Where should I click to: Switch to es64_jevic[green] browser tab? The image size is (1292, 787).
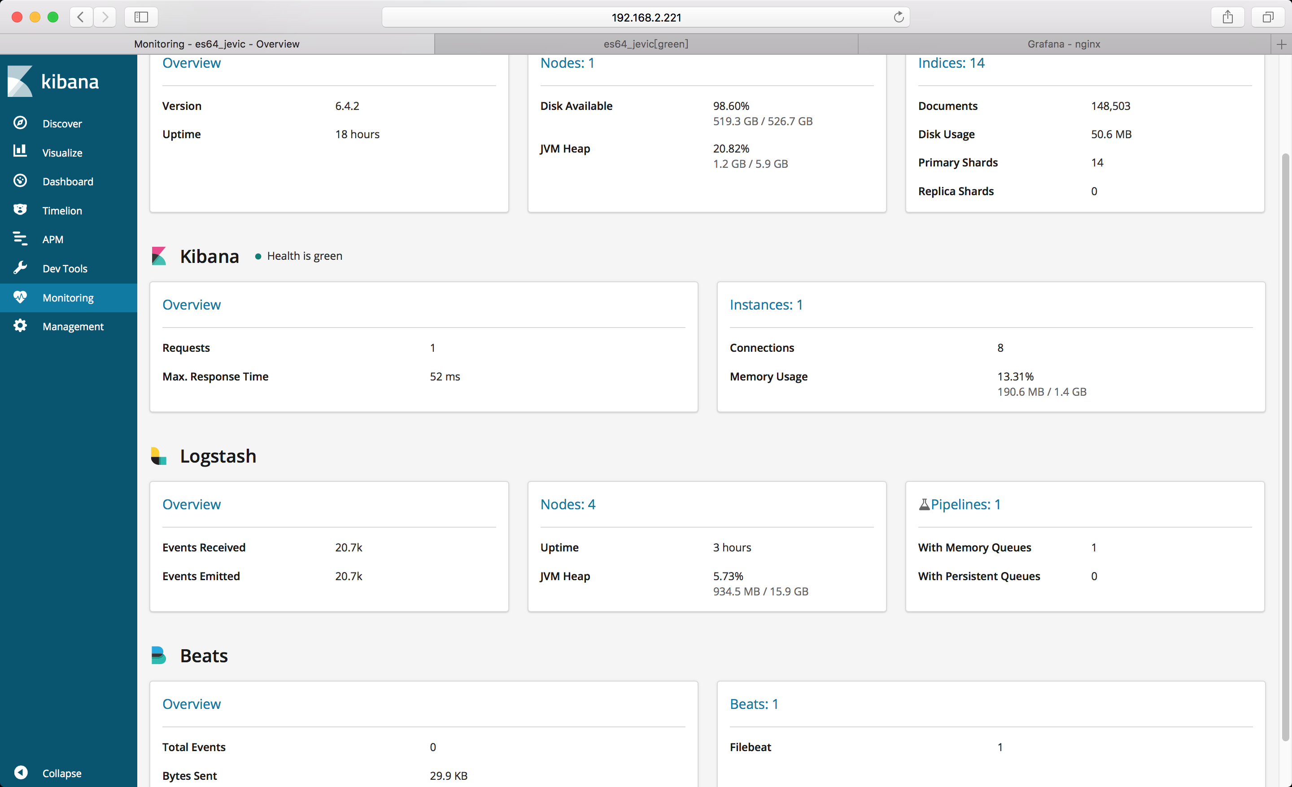646,44
